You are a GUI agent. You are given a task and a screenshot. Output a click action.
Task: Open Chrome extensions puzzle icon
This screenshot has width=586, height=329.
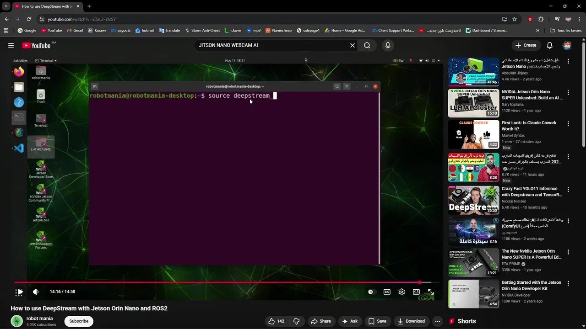click(x=541, y=19)
